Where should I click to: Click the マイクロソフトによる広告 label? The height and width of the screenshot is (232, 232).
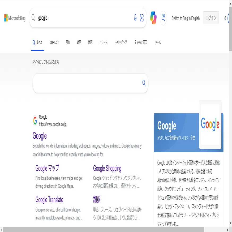[x=46, y=62]
